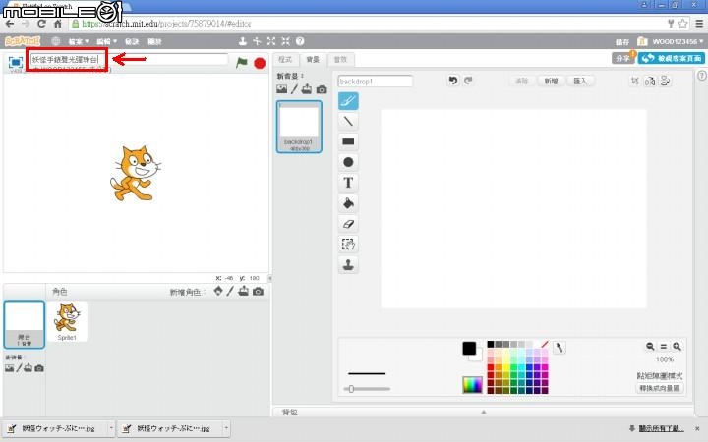Screen dimensions: 708x442
Task: Switch to the 音效 (Sounds) tab
Action: pyautogui.click(x=340, y=60)
